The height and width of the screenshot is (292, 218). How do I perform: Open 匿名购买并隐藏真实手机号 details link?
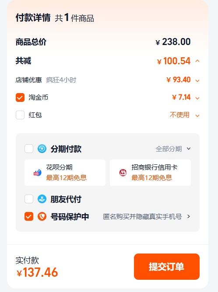coord(147,216)
